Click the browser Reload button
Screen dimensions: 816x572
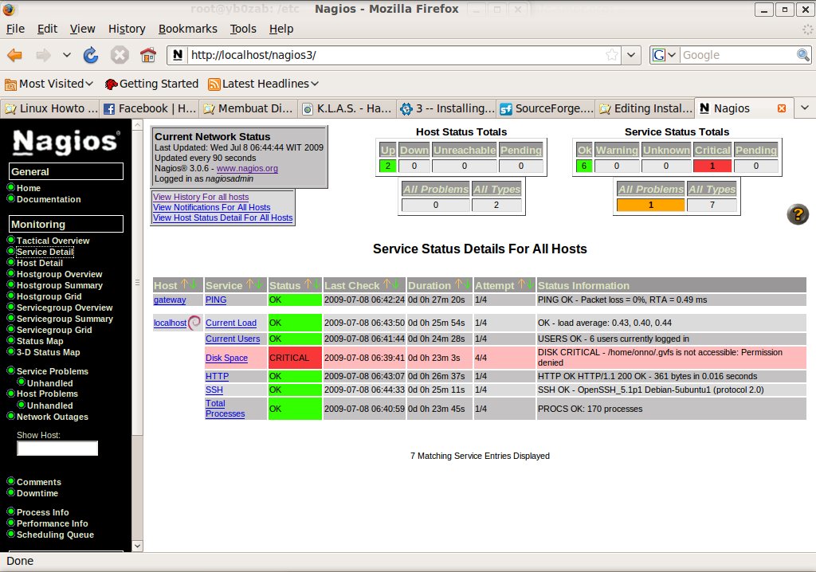point(91,55)
